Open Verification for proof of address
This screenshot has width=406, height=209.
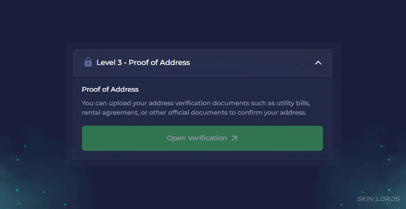tap(202, 138)
